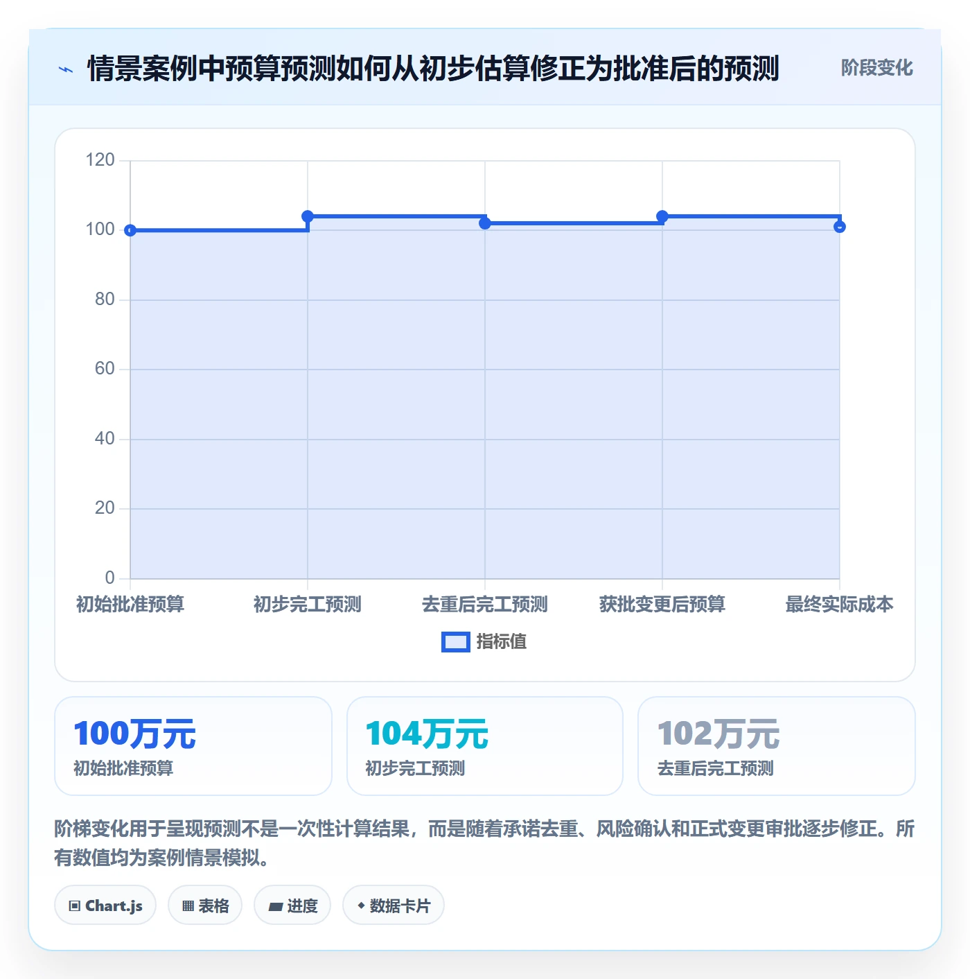Click the 最终实际成本 x-axis label
The width and height of the screenshot is (970, 979).
[840, 605]
